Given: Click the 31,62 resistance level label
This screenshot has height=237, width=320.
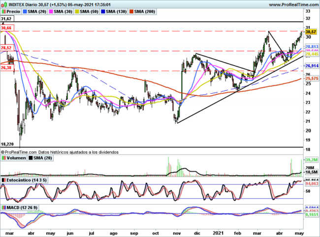Looking at the screenshot, I should 7,19.
